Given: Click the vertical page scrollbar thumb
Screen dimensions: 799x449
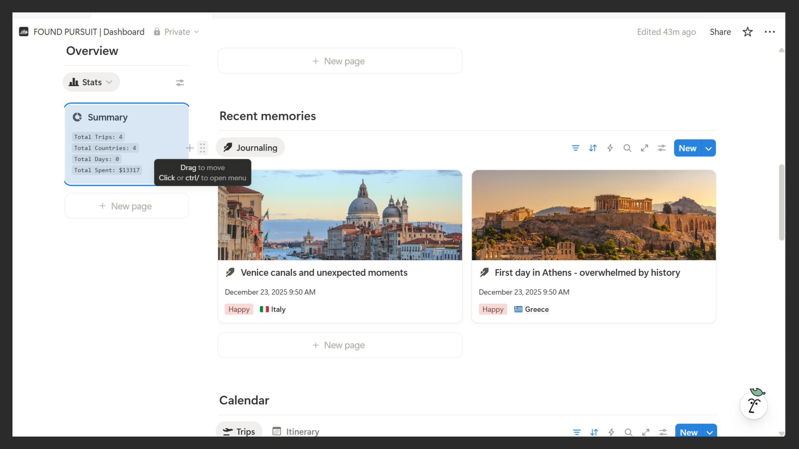Looking at the screenshot, I should click(x=781, y=202).
